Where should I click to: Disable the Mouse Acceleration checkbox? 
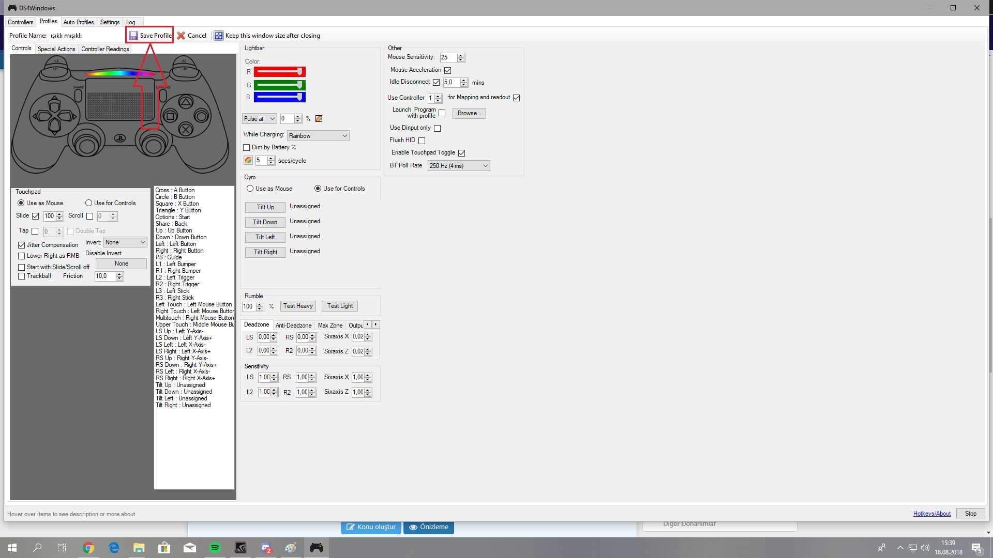pos(448,70)
